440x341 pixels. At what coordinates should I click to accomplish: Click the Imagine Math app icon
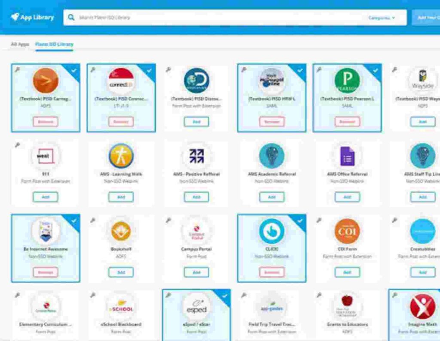pyautogui.click(x=423, y=306)
